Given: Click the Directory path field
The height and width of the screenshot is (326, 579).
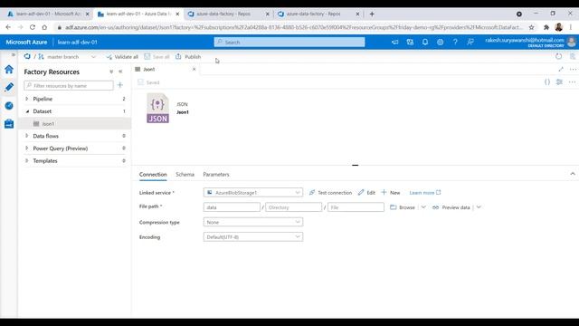Looking at the screenshot, I should coord(293,207).
